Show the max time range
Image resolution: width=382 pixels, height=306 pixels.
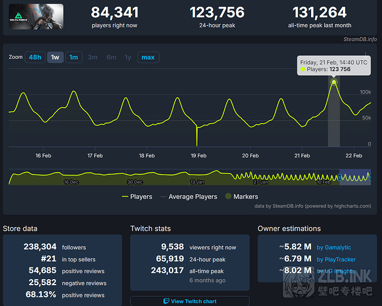click(148, 58)
